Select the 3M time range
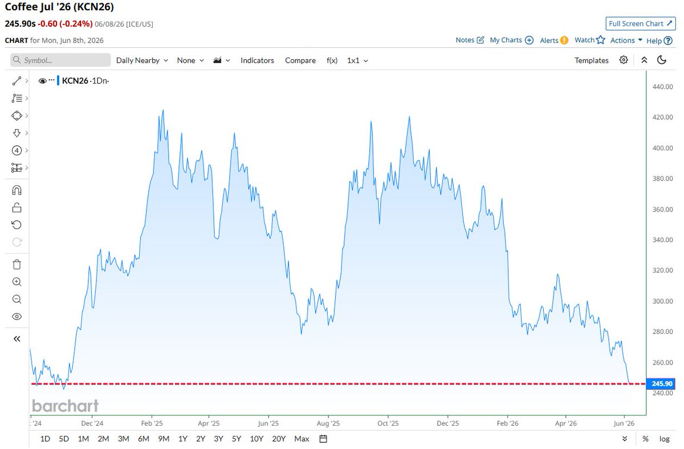Screen dimensions: 684x449 pyautogui.click(x=123, y=439)
